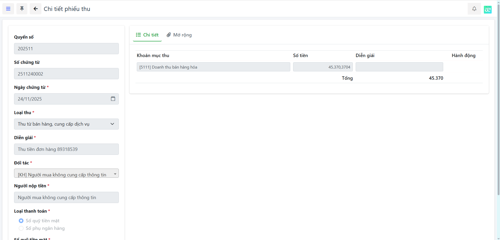Screen dimensions: 500x240
Task: Click the list icon on Chi tiết tab
Action: pyautogui.click(x=138, y=35)
